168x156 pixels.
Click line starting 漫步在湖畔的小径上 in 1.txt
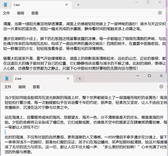pos(84,39)
